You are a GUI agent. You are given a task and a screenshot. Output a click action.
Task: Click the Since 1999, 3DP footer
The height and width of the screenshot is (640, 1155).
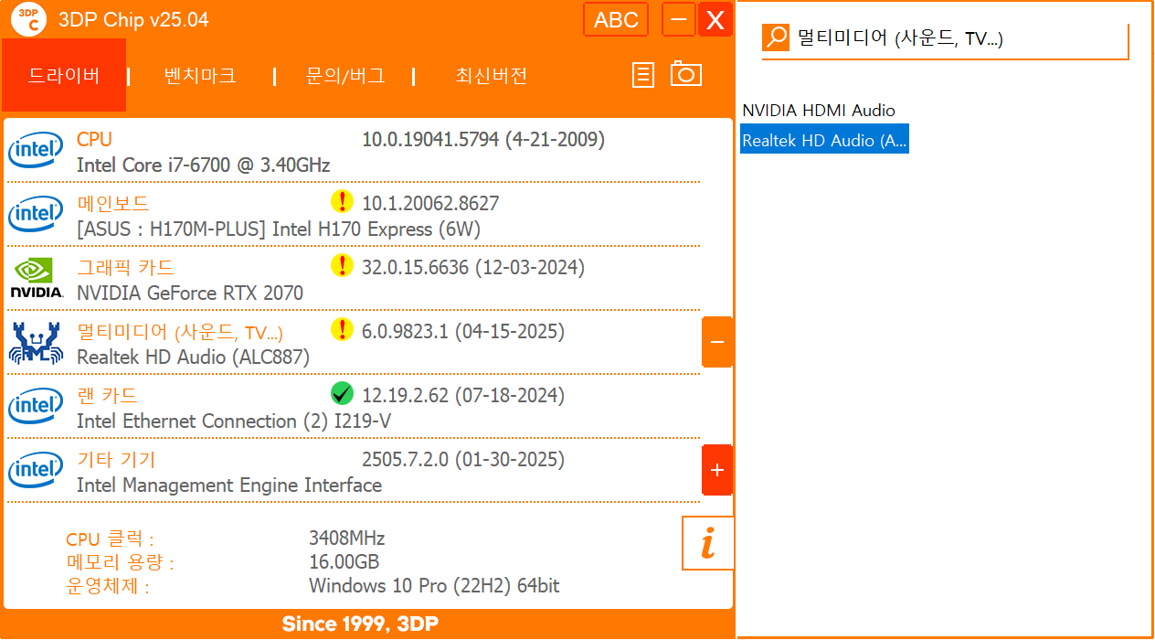point(360,624)
